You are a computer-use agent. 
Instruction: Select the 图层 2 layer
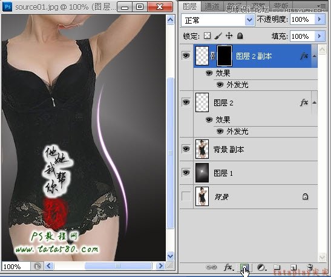(x=255, y=103)
